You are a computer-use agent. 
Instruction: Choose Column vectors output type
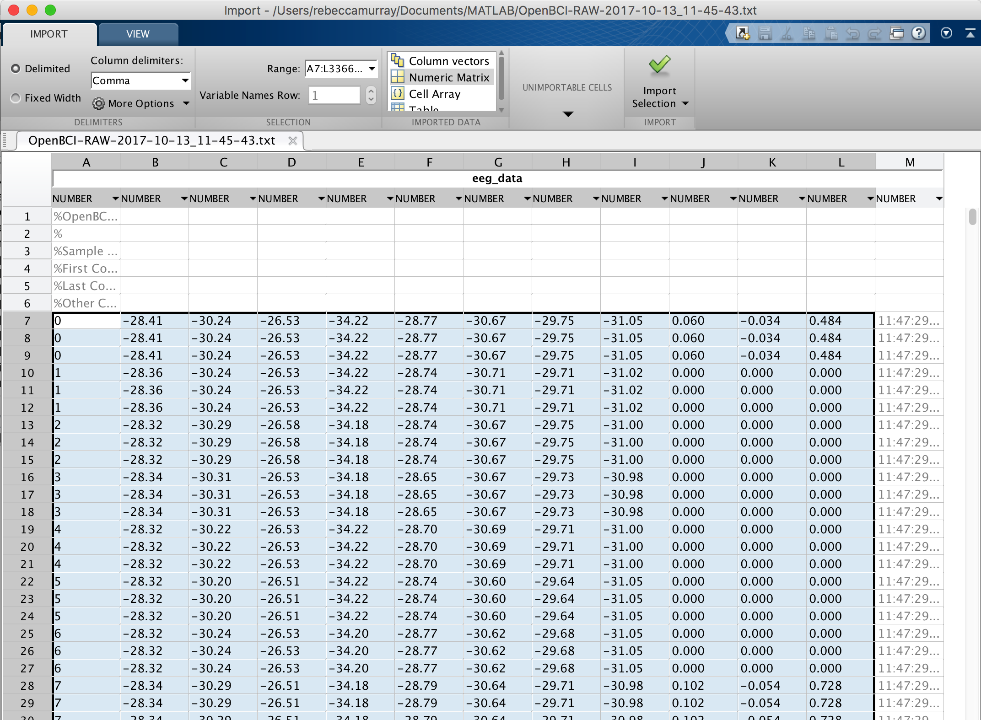448,61
